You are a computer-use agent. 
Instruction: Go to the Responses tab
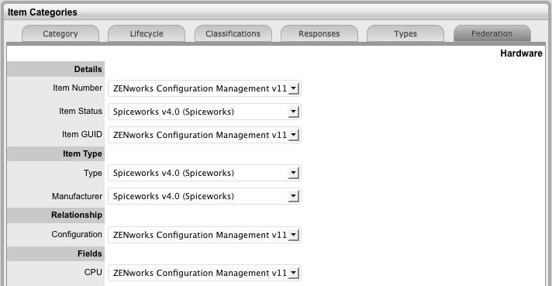[319, 34]
